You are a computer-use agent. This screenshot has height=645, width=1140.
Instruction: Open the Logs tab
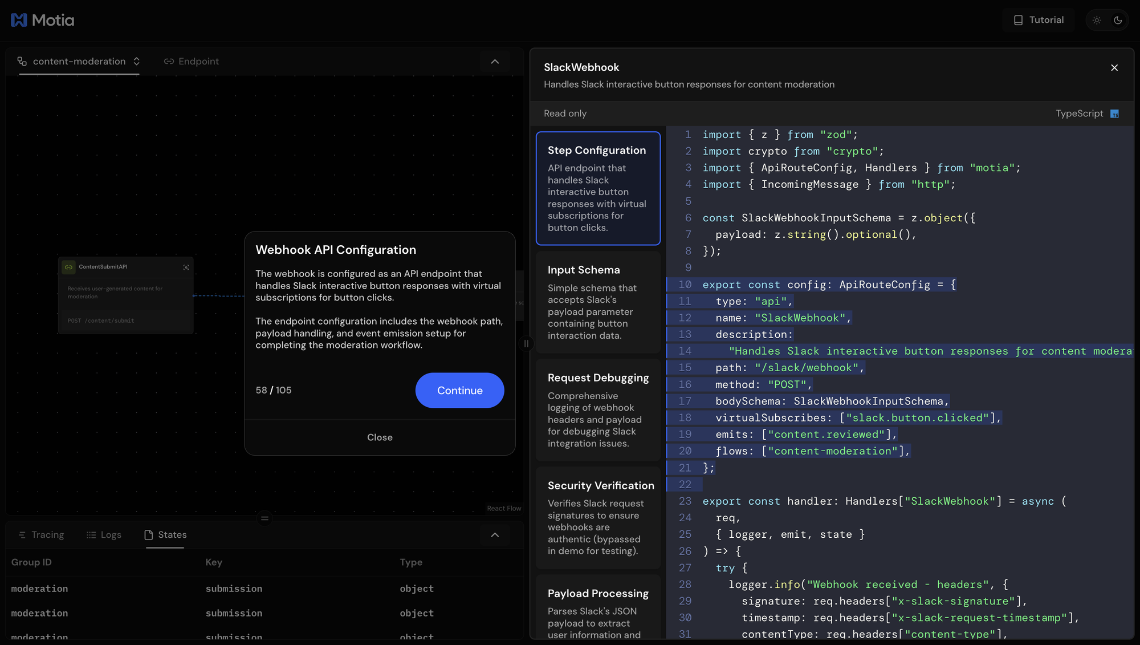(104, 535)
